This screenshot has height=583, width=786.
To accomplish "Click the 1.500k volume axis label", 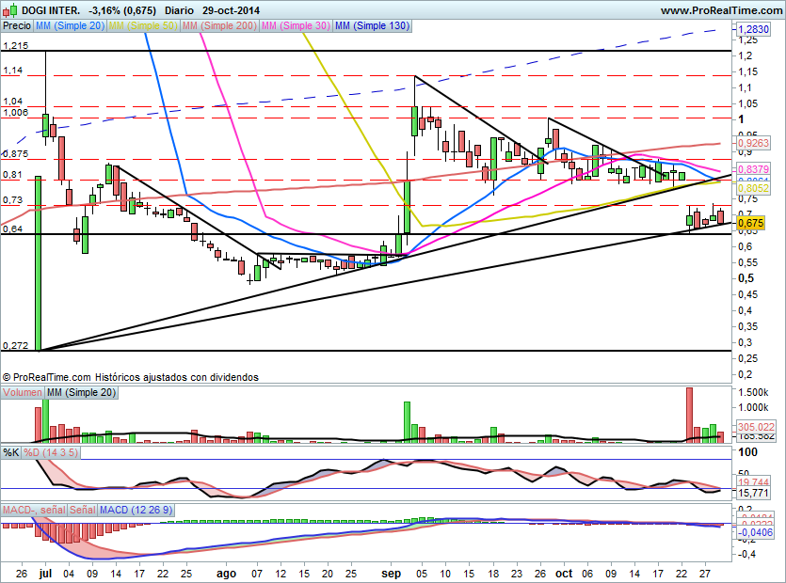I will (x=754, y=392).
